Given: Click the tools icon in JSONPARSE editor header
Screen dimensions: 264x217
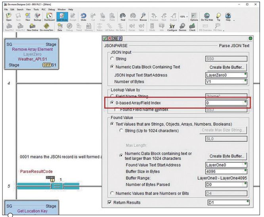Looking at the screenshot, I should coord(115,38).
